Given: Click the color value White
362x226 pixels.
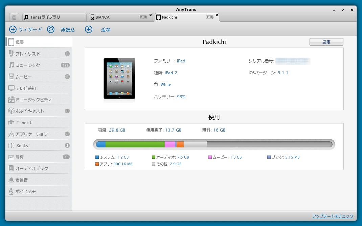Looking at the screenshot, I should point(166,84).
